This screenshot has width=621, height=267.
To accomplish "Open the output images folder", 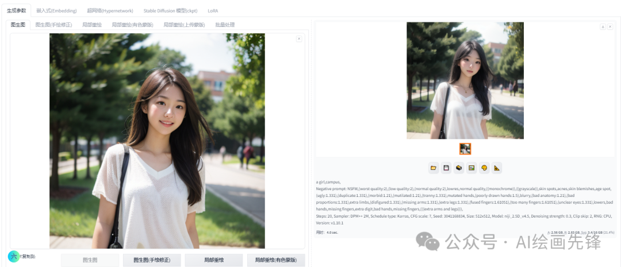I will [434, 168].
